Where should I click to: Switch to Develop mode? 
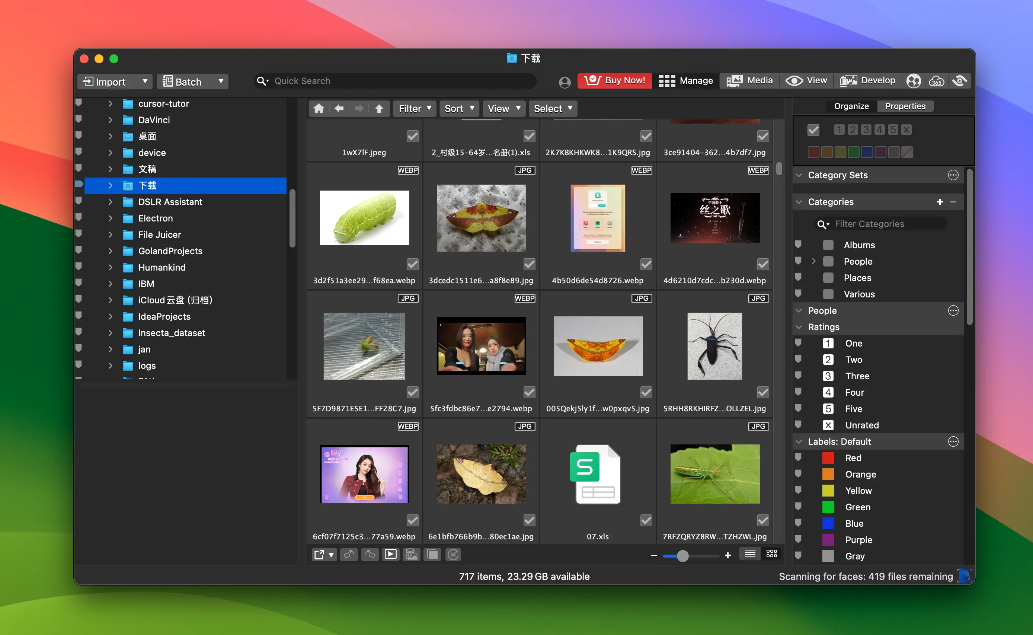pyautogui.click(x=867, y=81)
